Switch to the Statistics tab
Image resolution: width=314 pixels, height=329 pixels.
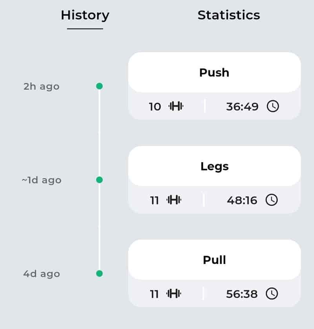(228, 15)
